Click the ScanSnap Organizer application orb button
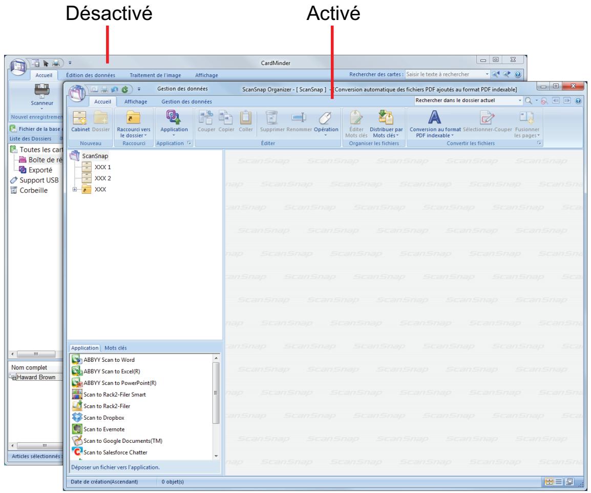591x493 pixels. (x=77, y=93)
